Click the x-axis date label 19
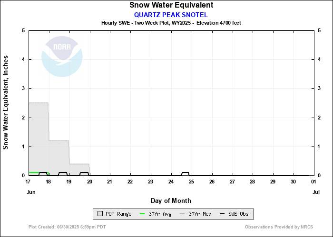Image resolution: width=333 pixels, height=237 pixels. point(69,182)
